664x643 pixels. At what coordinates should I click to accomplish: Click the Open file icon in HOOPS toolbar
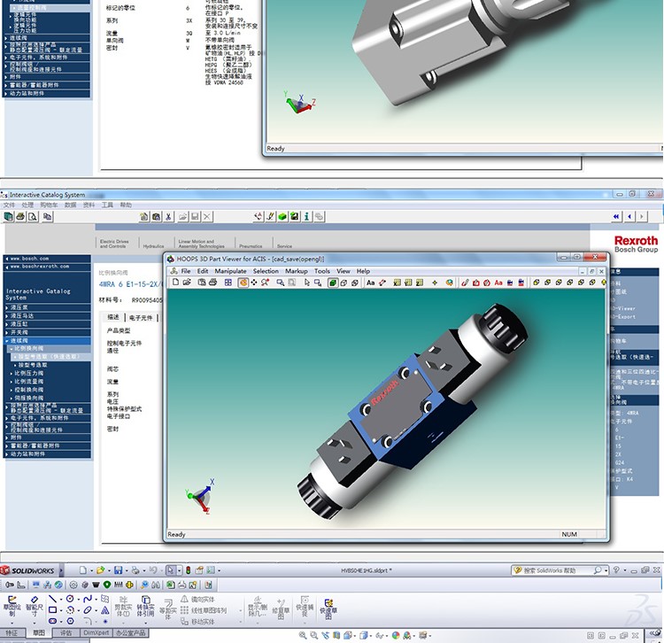(x=187, y=283)
